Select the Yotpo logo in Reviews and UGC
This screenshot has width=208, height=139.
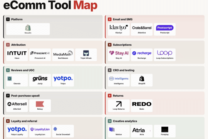pos(63,78)
